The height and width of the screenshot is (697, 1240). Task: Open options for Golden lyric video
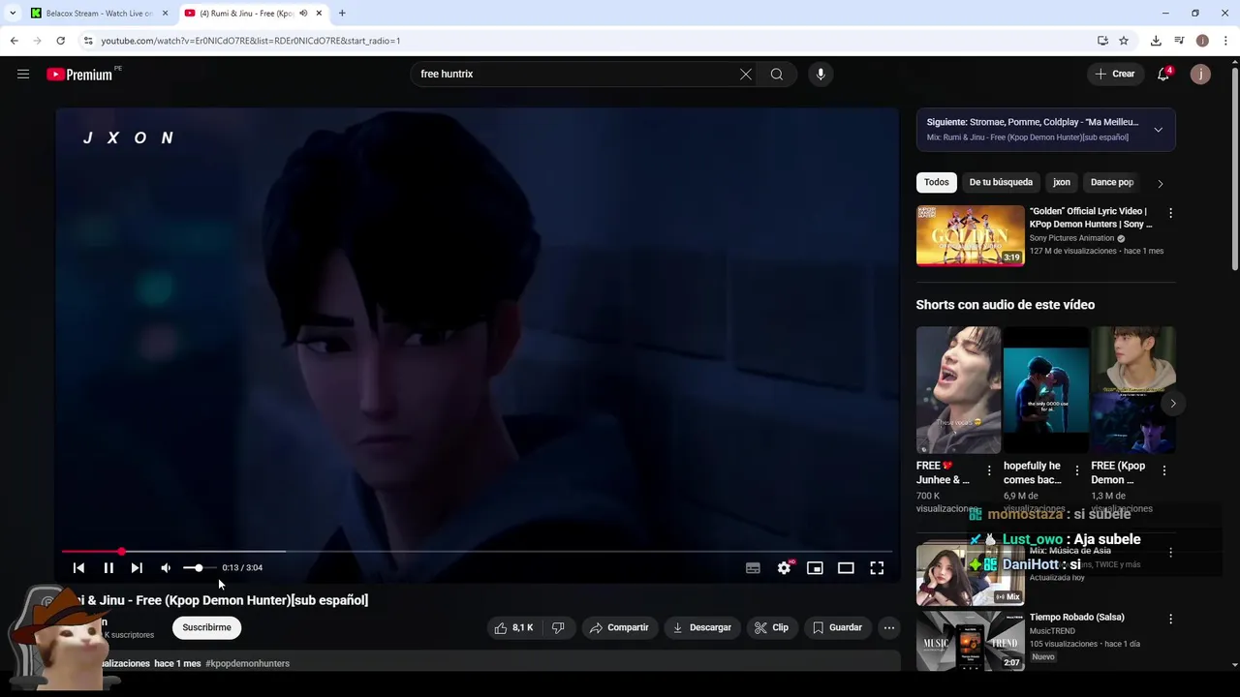[x=1170, y=213]
